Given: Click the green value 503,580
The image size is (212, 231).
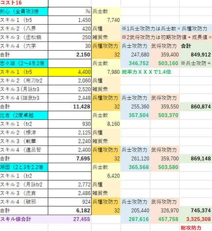Looking at the screenshot, I should click(165, 167).
